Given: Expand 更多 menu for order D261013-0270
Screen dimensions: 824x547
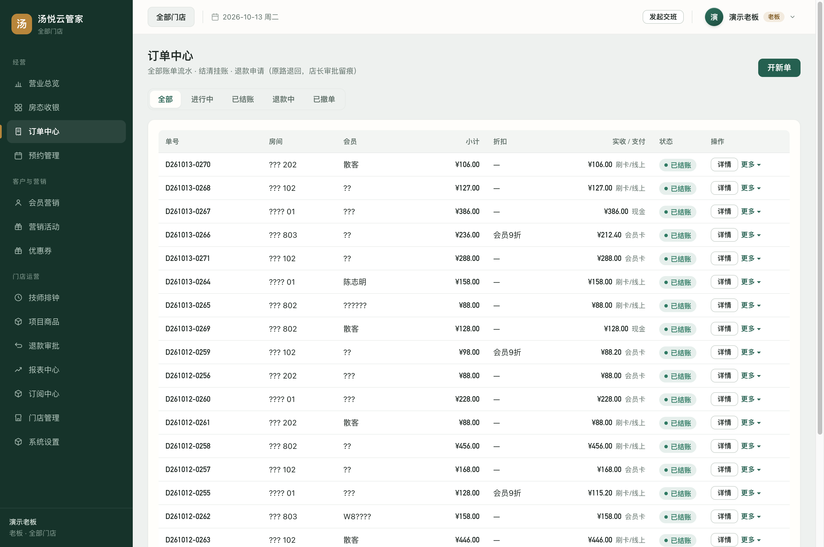Looking at the screenshot, I should (x=751, y=165).
